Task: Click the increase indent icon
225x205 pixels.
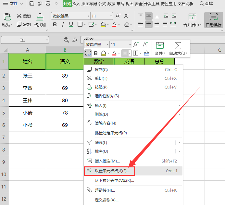Action: 174,16
